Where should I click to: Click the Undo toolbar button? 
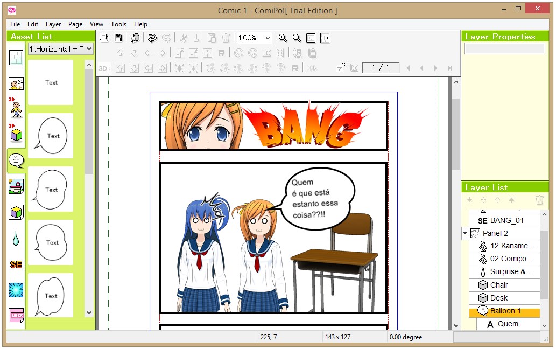[152, 38]
